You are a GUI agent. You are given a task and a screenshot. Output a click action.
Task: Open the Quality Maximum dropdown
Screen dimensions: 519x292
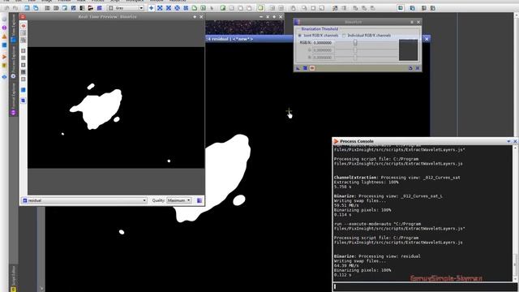pyautogui.click(x=178, y=200)
